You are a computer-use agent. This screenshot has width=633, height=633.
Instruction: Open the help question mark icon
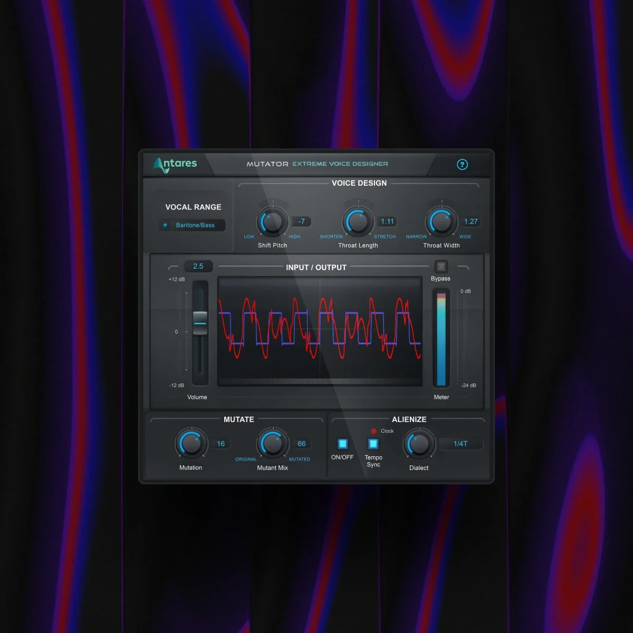coord(462,165)
